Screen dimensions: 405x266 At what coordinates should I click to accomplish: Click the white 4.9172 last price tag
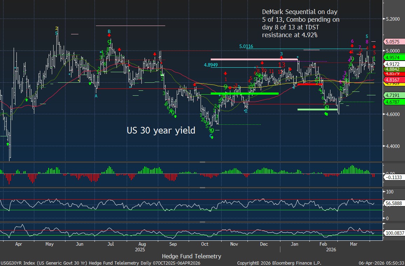click(393, 64)
